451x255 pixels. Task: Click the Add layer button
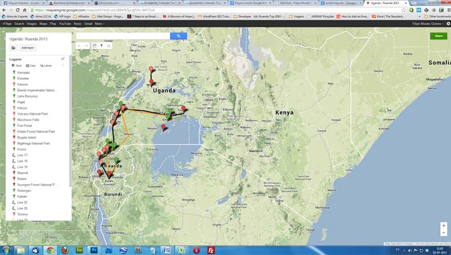pos(29,48)
